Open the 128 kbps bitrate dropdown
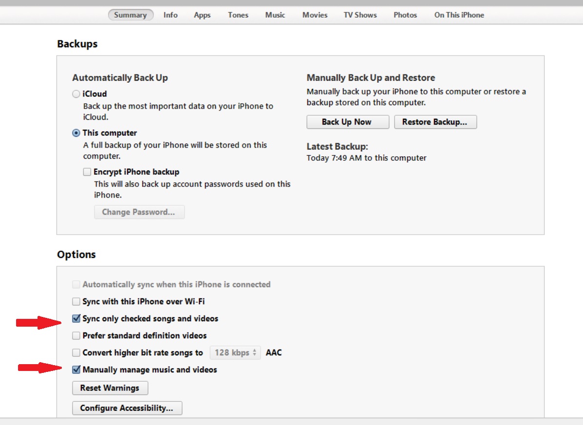Viewport: 583px width, 425px height. [x=235, y=352]
